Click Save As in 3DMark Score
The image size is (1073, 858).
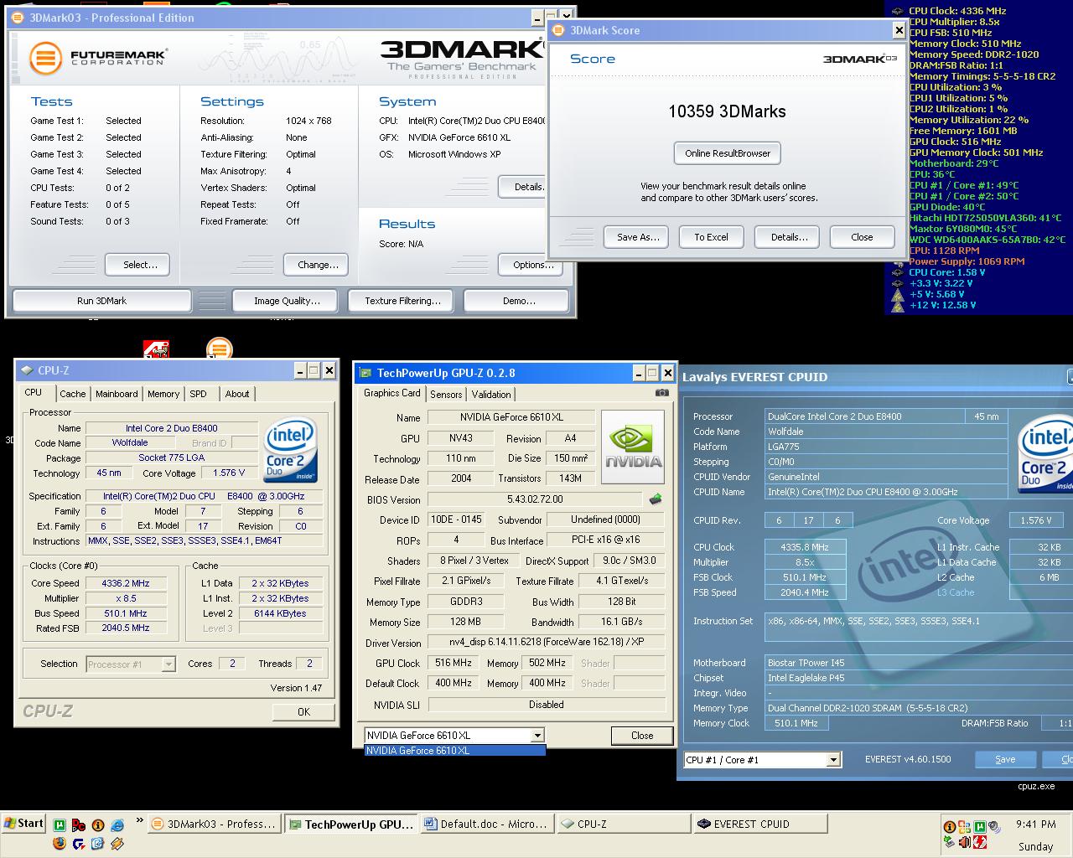[636, 237]
